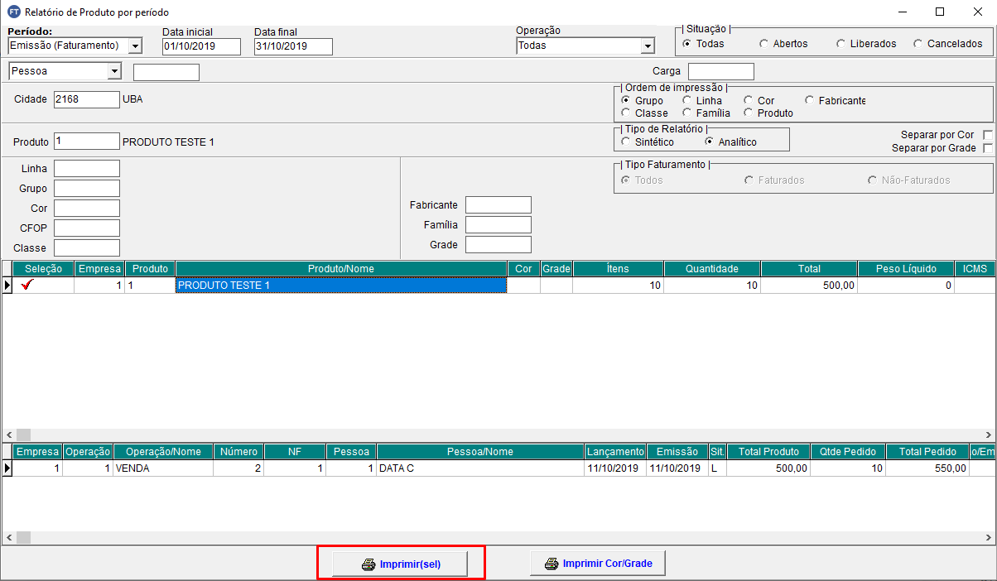Click the FT application icon in title bar
Screen dimensions: 997x581
tap(13, 12)
